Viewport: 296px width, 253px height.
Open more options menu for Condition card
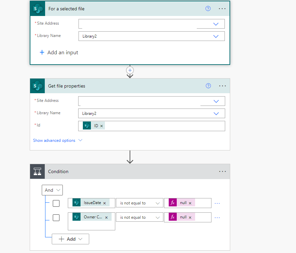(x=223, y=171)
